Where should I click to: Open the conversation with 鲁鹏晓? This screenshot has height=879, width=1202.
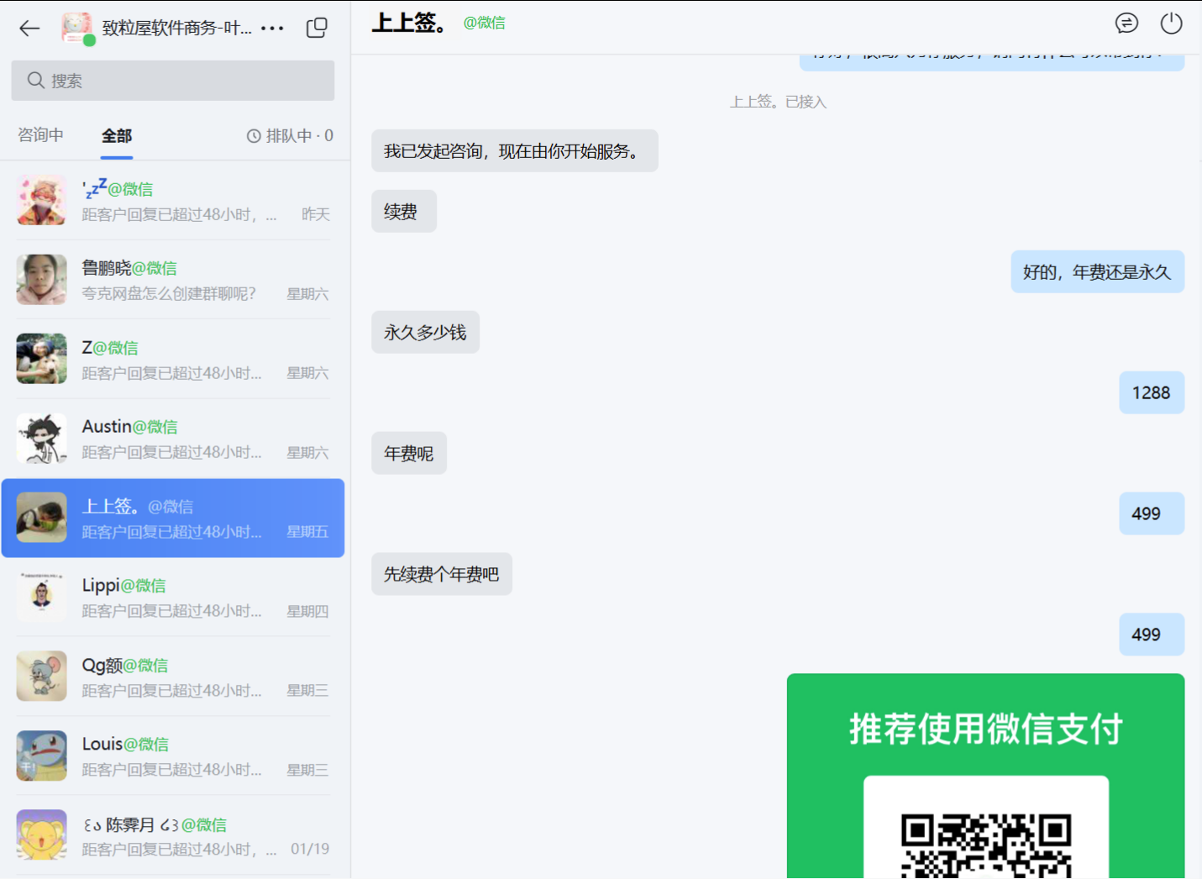172,279
